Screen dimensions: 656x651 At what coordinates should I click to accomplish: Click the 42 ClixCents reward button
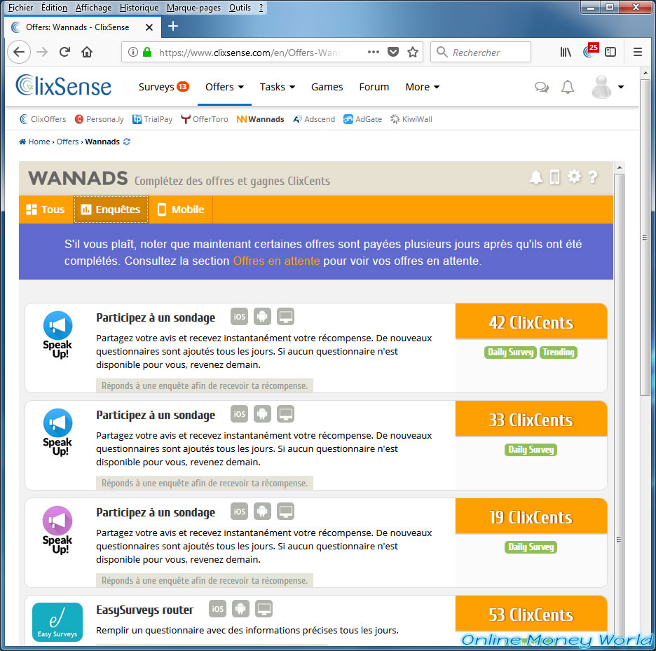[x=531, y=322]
